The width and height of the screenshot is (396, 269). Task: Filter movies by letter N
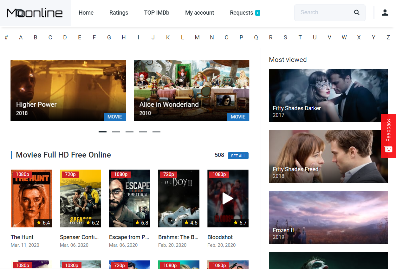[x=212, y=37]
